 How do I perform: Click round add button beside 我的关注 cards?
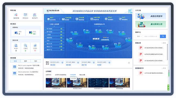(129, 63)
